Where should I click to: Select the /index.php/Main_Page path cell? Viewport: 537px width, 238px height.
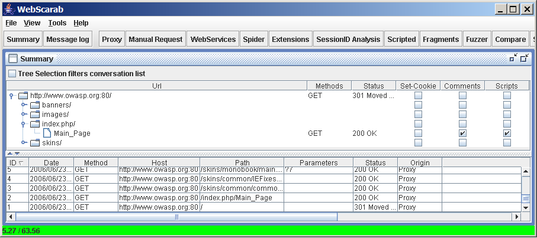point(242,198)
